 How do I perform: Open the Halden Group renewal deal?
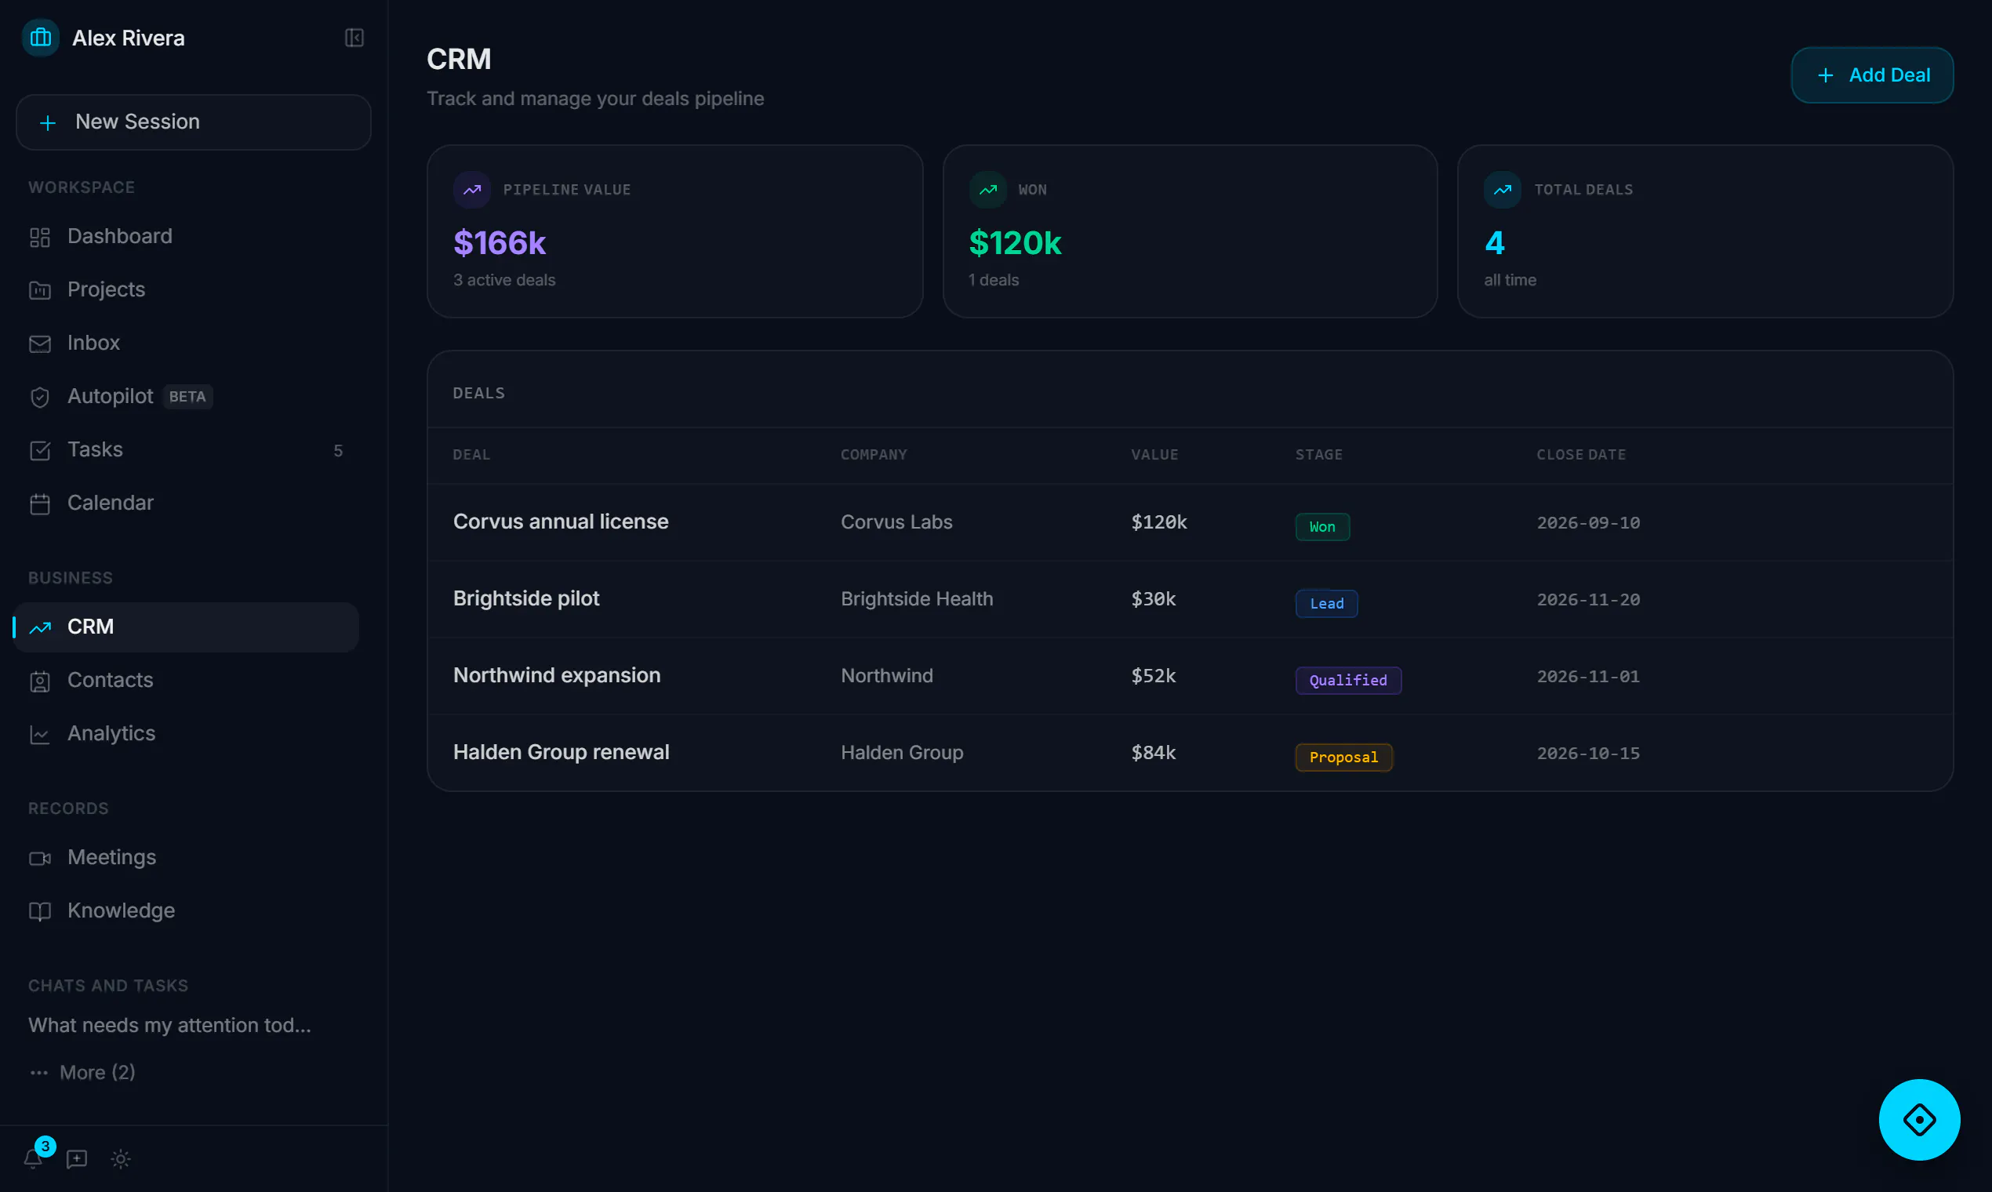coord(561,752)
